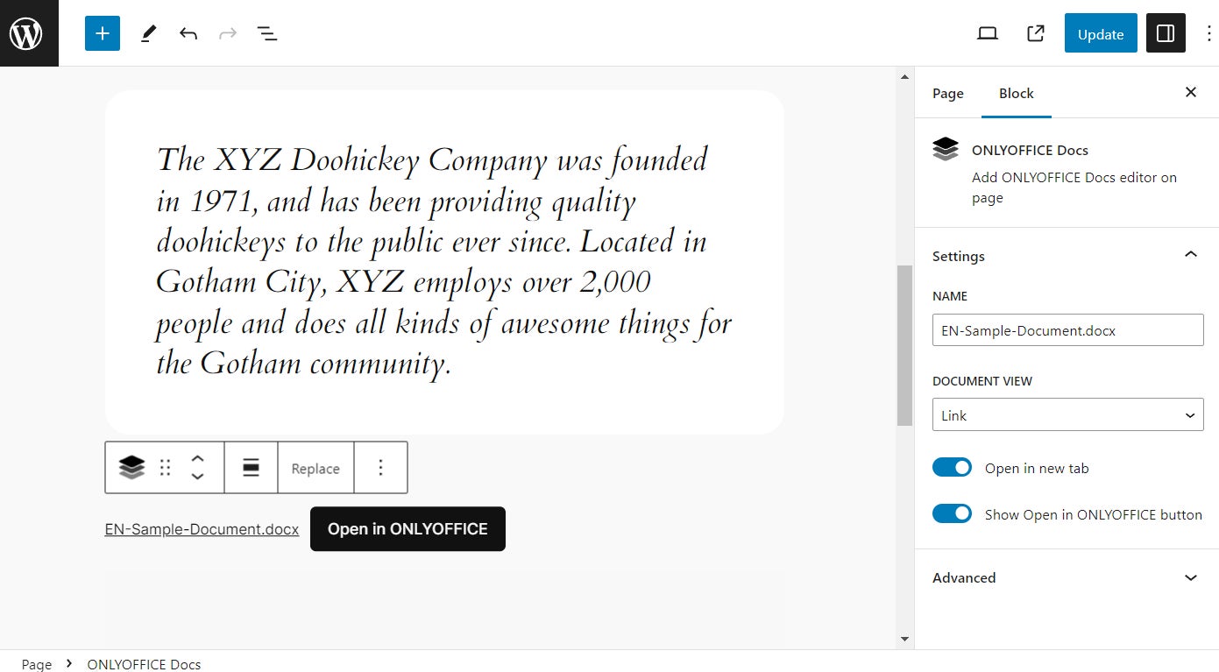This screenshot has width=1219, height=672.
Task: Toggle the Settings sidebar panel icon
Action: (1166, 33)
